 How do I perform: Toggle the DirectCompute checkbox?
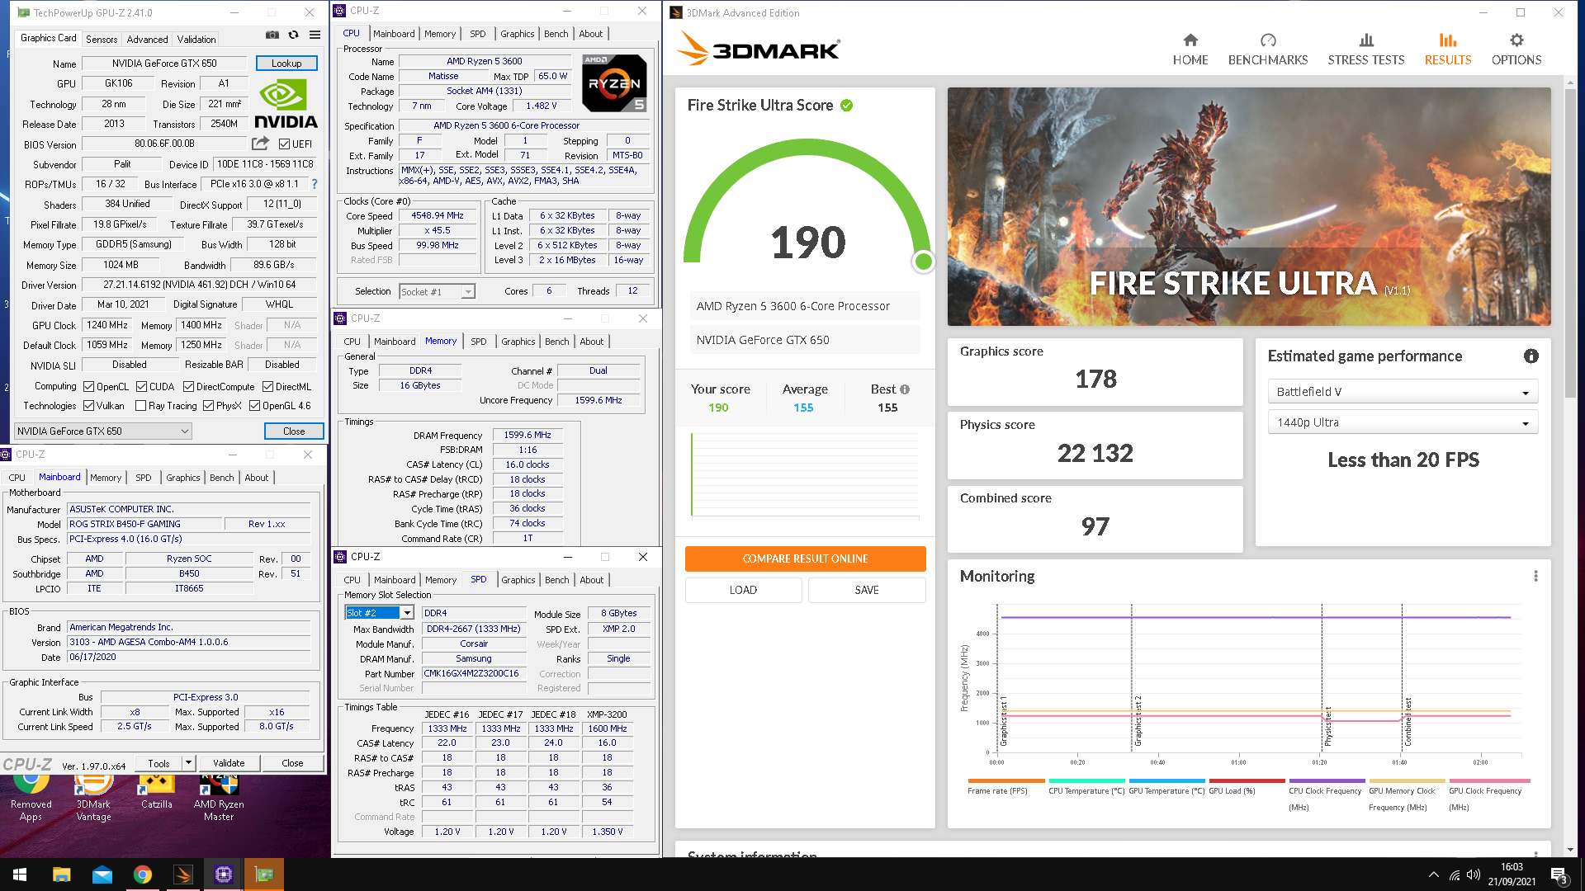click(188, 386)
